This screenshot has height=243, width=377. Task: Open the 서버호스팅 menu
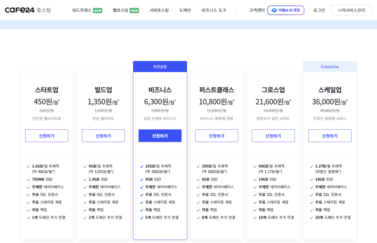coord(159,10)
